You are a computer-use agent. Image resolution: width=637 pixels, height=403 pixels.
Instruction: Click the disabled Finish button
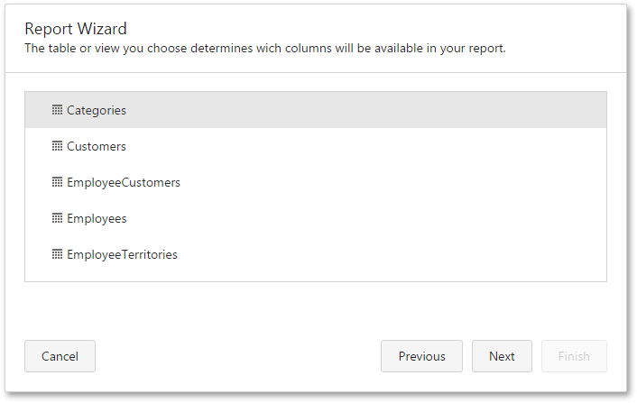tap(574, 356)
